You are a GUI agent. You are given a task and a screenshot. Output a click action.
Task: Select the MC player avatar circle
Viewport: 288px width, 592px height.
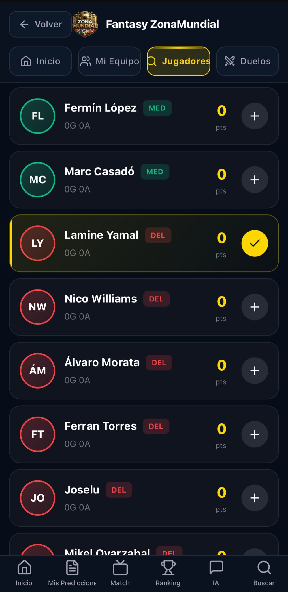(38, 180)
